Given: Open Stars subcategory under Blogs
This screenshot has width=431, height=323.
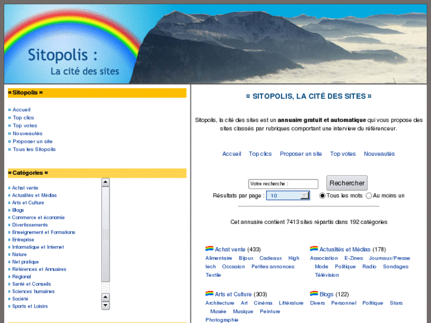Looking at the screenshot, I should point(396,303).
